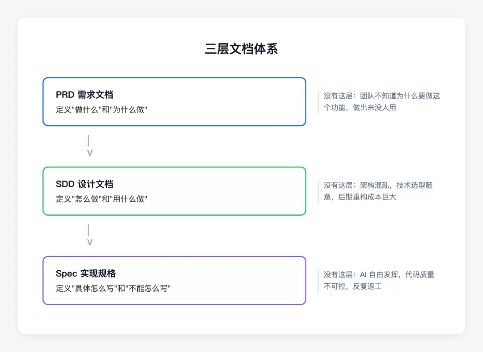Click the note 架构混乱，技术选型随意
483x352 pixels.
378,191
